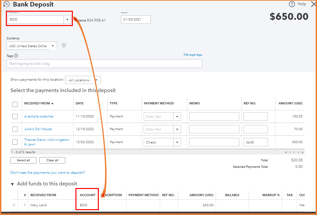Open payment method dropdown for A sample customer
This screenshot has width=317, height=215.
pyautogui.click(x=177, y=116)
